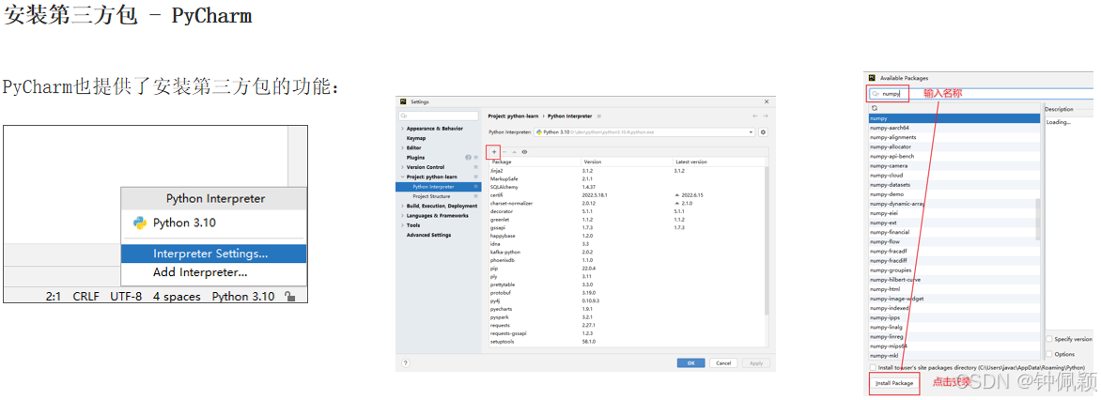The width and height of the screenshot is (1101, 400).
Task: Click the Python logo beside Python 3.10 in popup
Action: click(140, 223)
